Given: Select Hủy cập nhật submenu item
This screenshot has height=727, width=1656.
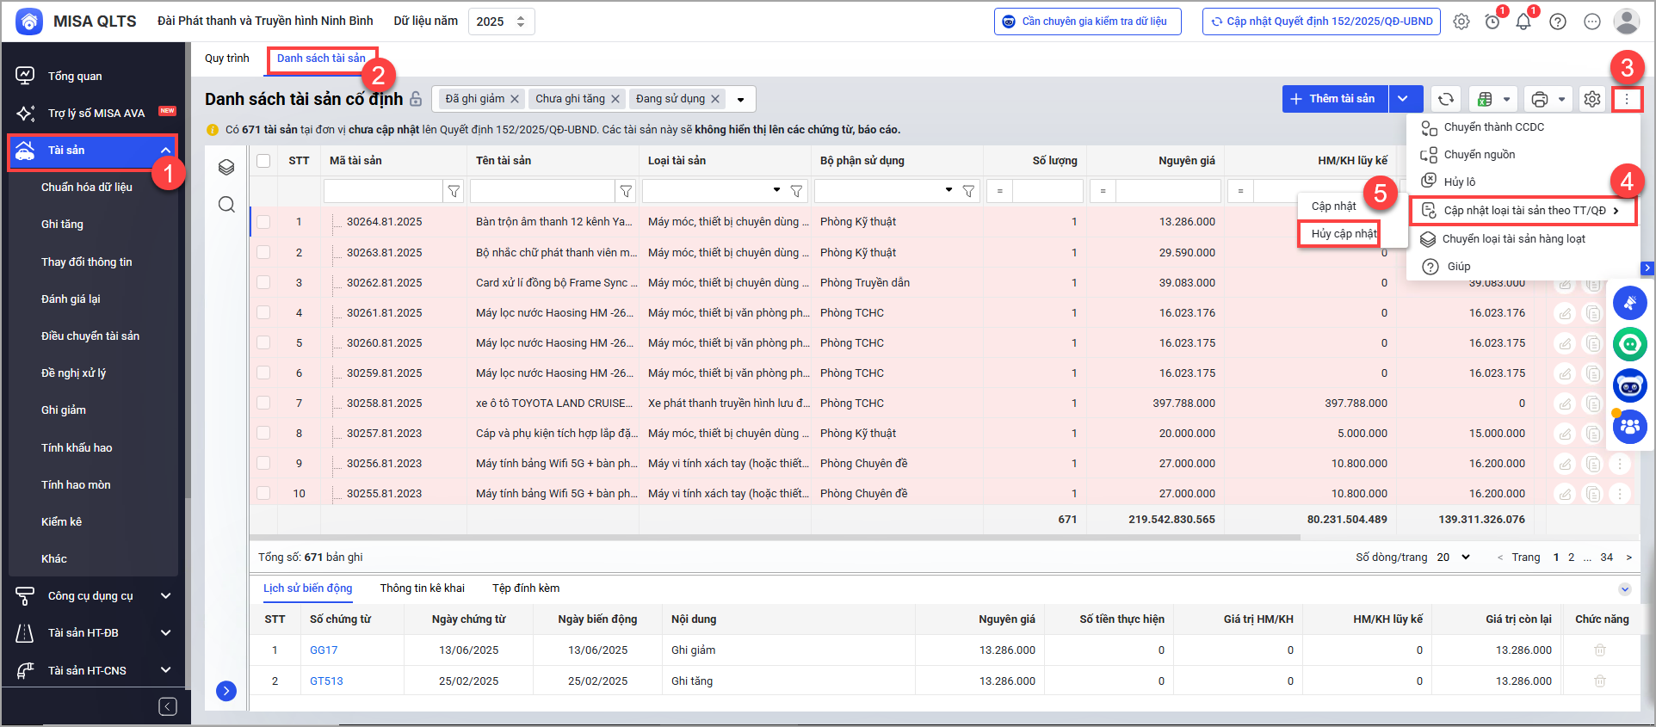Looking at the screenshot, I should pos(1344,234).
